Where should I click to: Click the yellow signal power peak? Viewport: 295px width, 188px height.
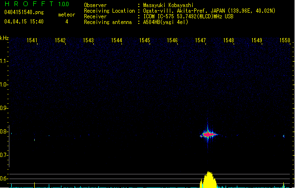pos(209,180)
